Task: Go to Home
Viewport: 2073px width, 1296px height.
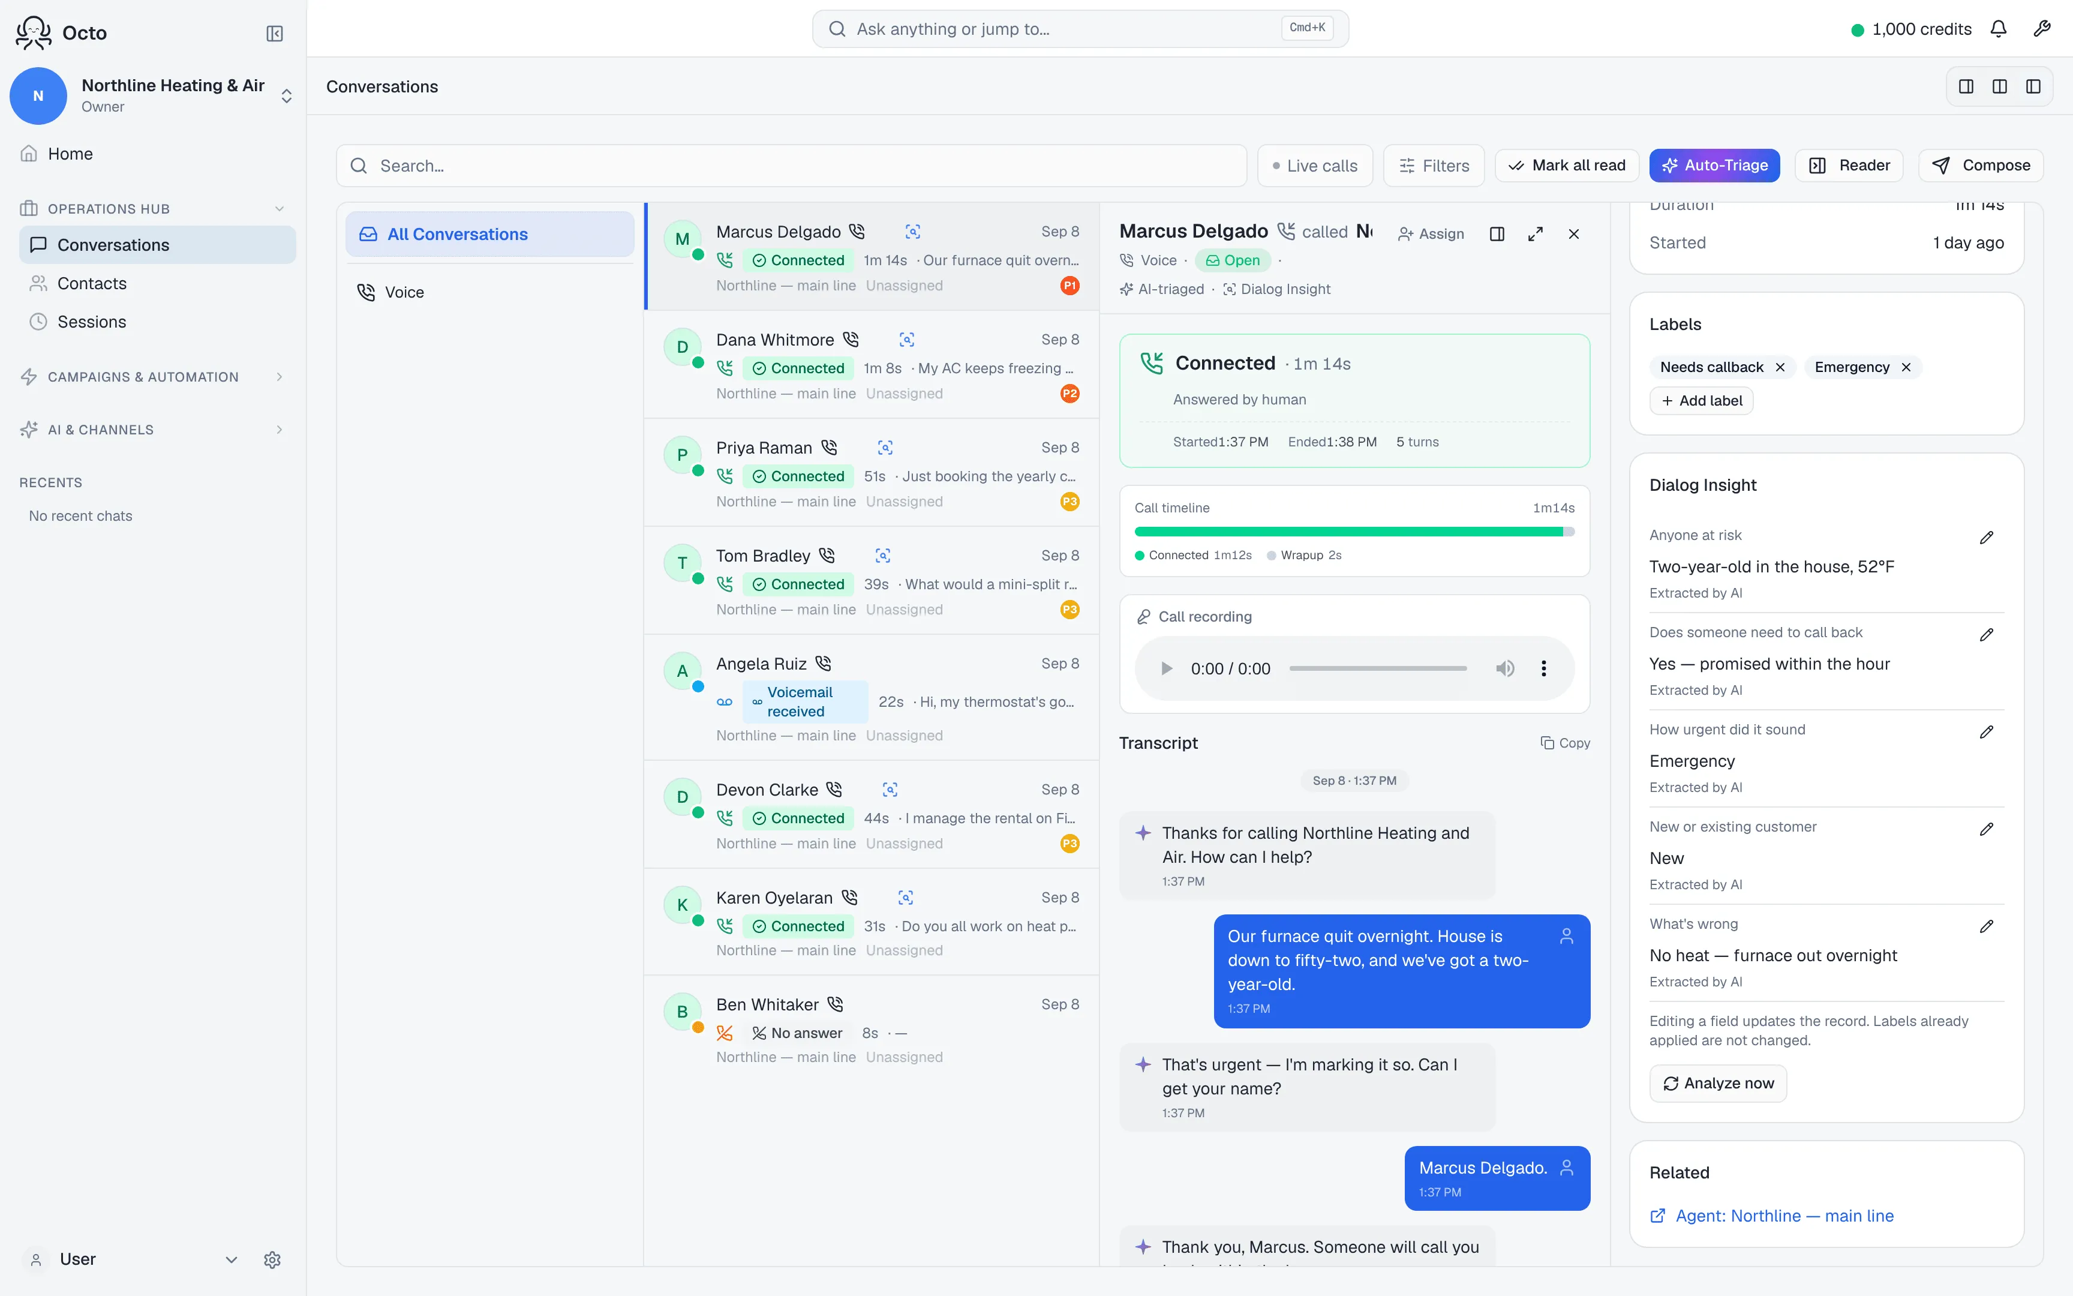Action: [x=158, y=154]
